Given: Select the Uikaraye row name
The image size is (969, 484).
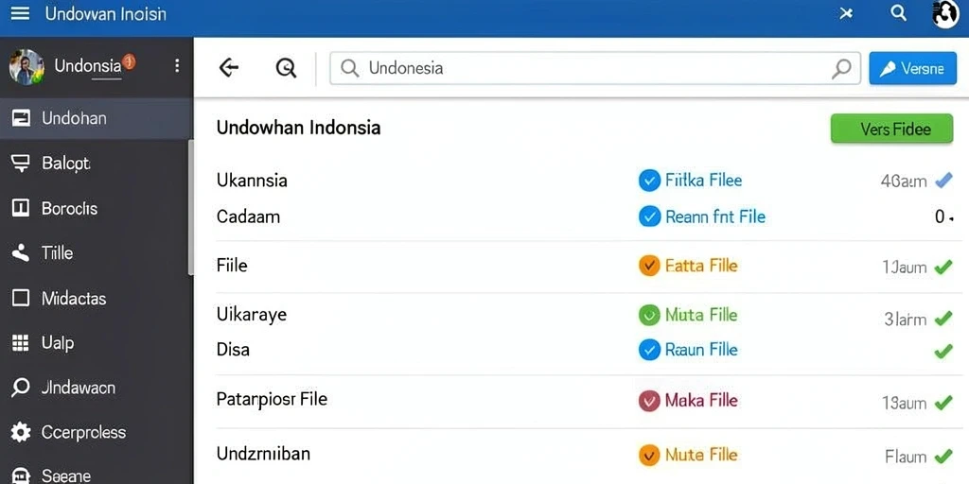Looking at the screenshot, I should 252,315.
